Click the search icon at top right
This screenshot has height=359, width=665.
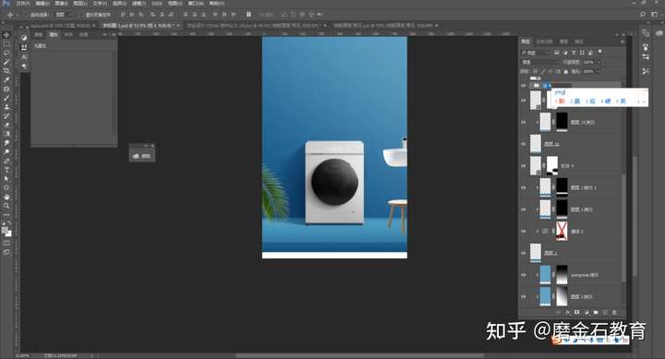coord(643,15)
